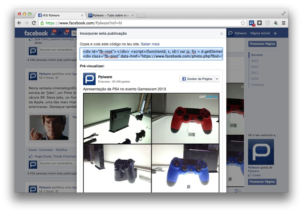Select the embed code text box

point(151,54)
